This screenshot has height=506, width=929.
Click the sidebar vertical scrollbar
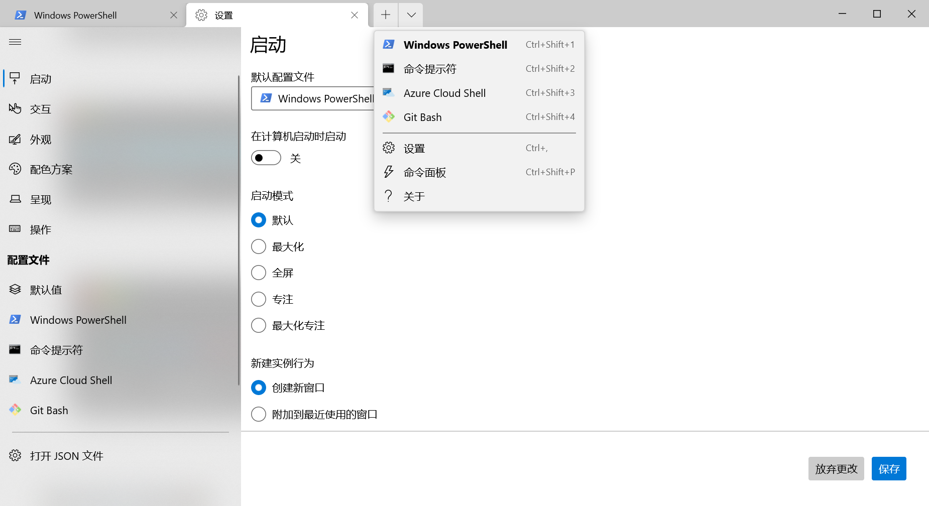tap(239, 230)
